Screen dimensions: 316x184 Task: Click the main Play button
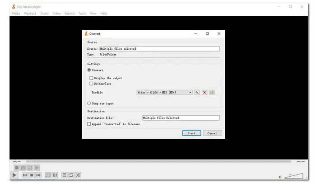point(14,175)
